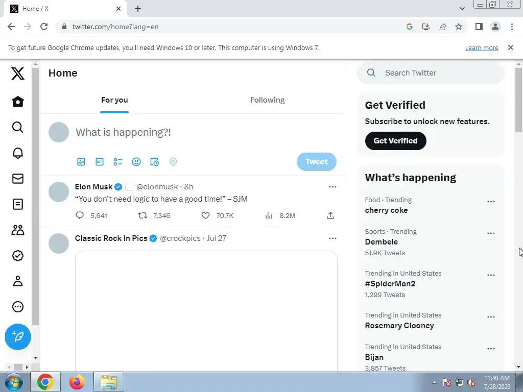Open Lists icon in sidebar

(x=18, y=204)
